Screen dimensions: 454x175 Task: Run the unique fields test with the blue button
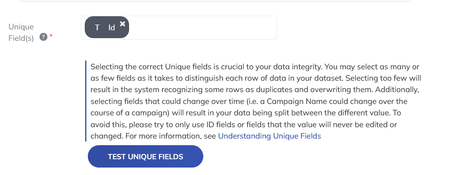[145, 157]
